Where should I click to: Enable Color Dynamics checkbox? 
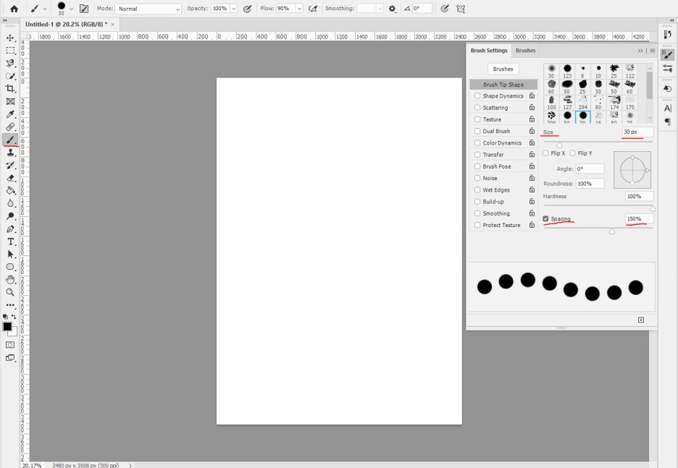click(477, 142)
